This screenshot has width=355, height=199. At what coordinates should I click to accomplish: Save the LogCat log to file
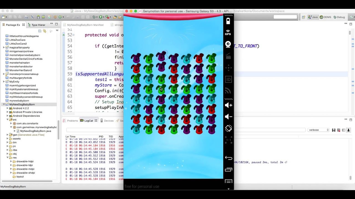point(334,130)
